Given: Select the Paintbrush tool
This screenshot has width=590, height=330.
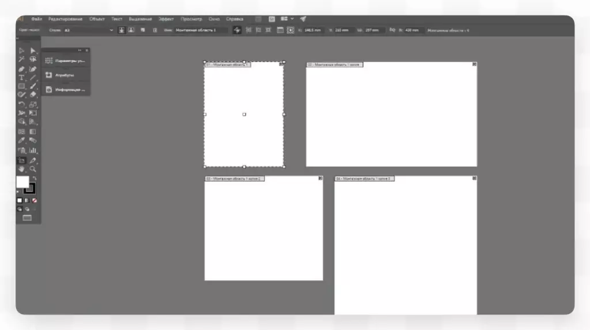Looking at the screenshot, I should [33, 86].
